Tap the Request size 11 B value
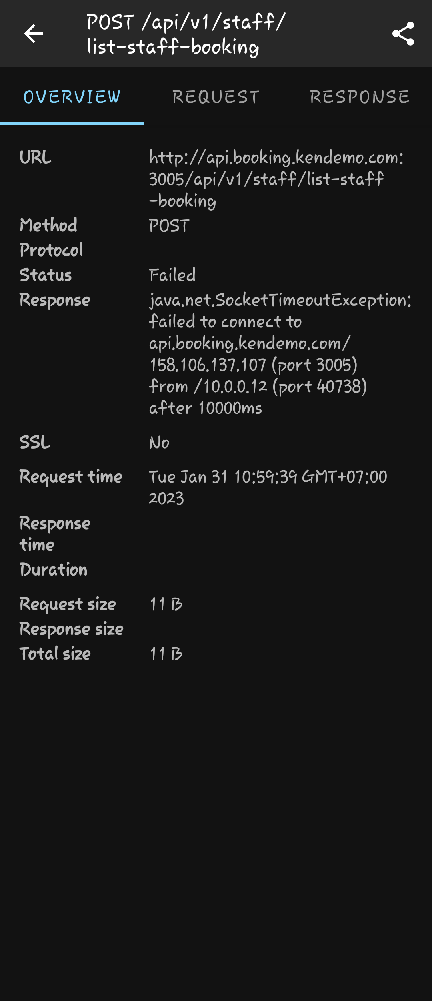This screenshot has height=1001, width=432. [x=166, y=604]
